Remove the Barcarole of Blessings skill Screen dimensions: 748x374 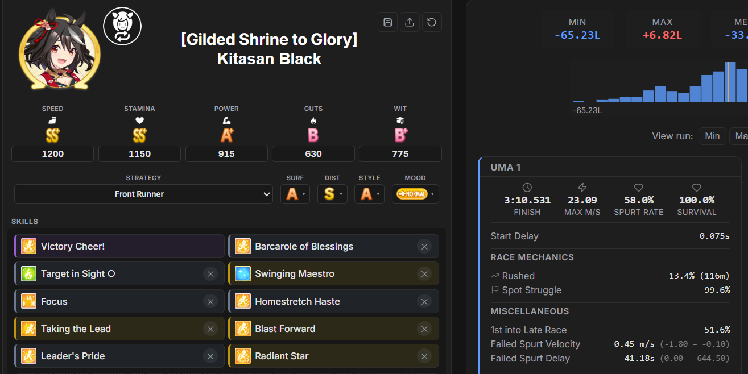click(x=424, y=246)
